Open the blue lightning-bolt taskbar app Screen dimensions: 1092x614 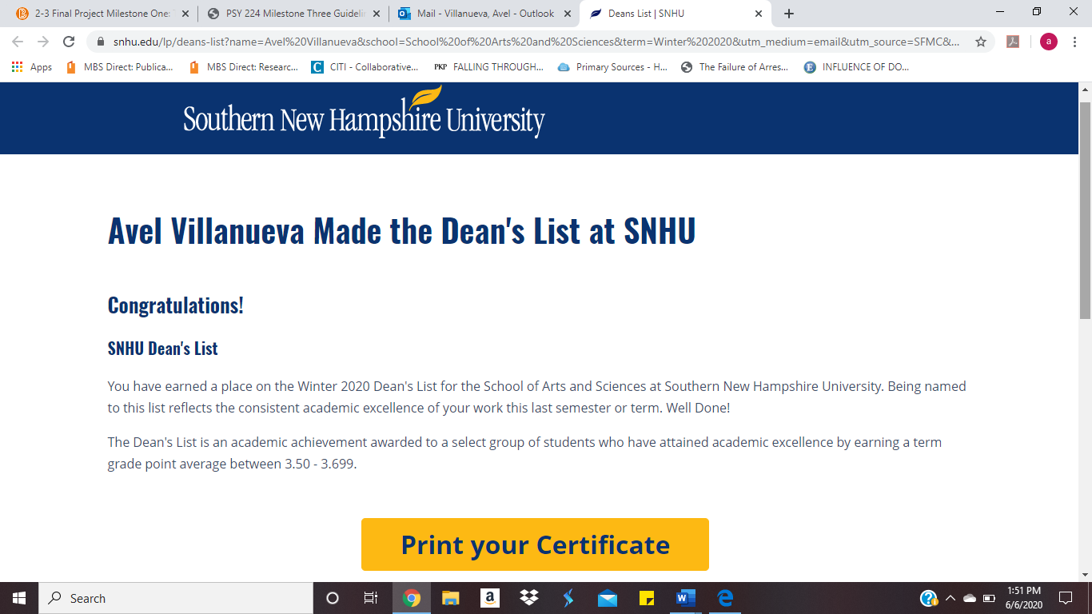coord(568,598)
